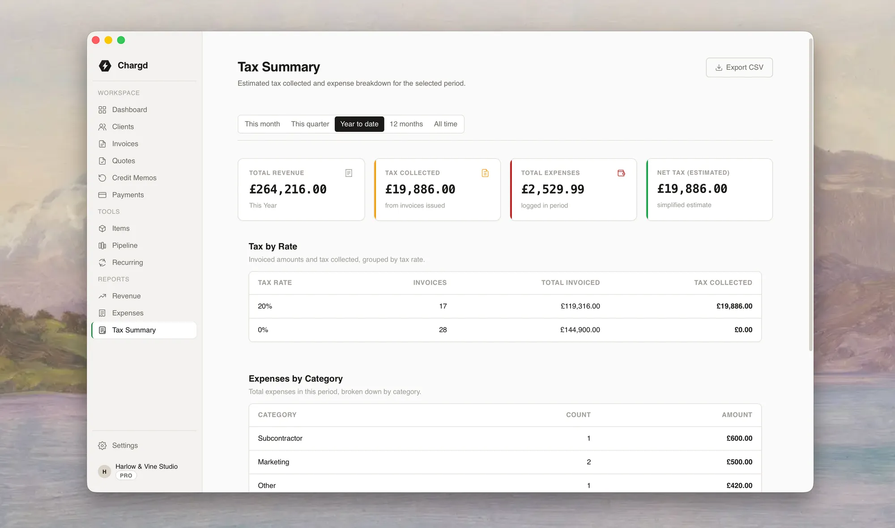
Task: Click the Settings gear icon
Action: click(102, 446)
